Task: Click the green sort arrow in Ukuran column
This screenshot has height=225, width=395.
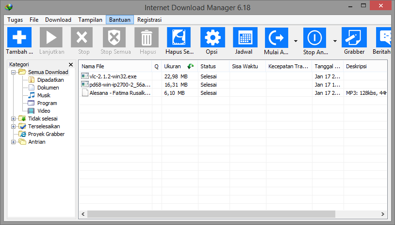Action: [x=190, y=66]
